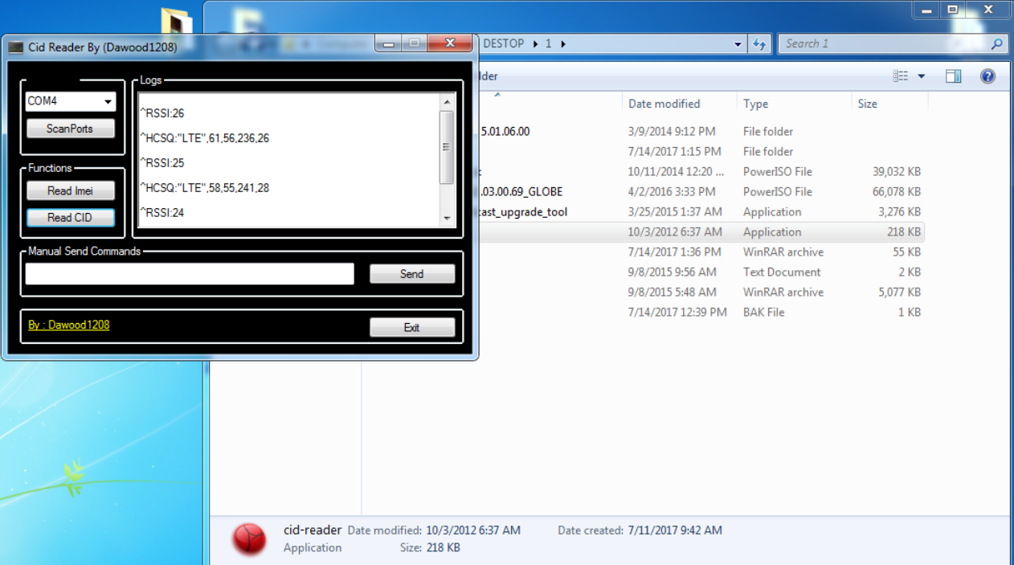The image size is (1014, 565).
Task: Show the preview pane in Explorer
Action: (952, 75)
